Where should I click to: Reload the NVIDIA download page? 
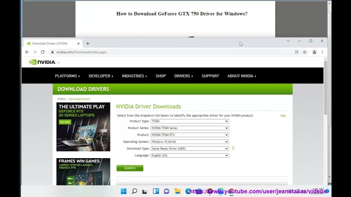(x=43, y=52)
